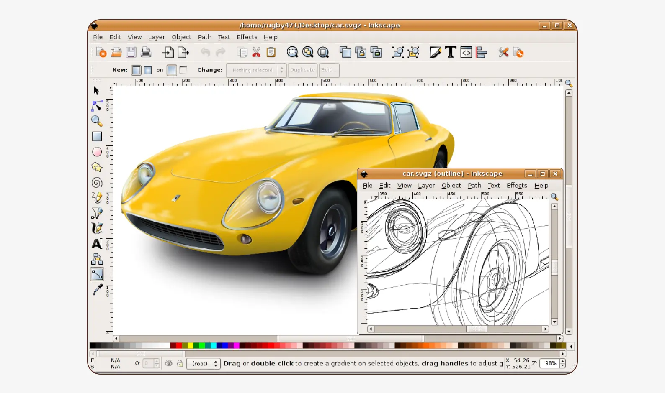Screen dimensions: 665x393
Task: Toggle current layer visibility eye icon
Action: coord(168,363)
